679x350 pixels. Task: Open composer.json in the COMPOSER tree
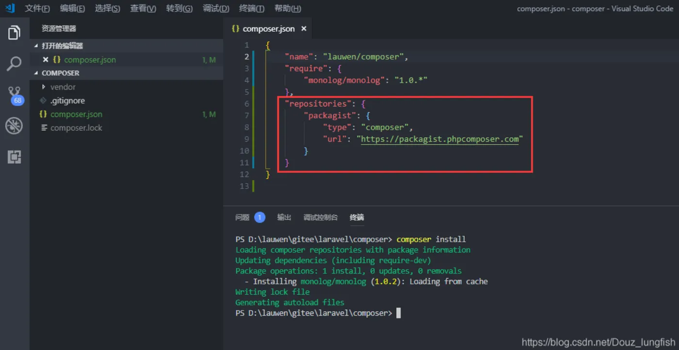(76, 114)
